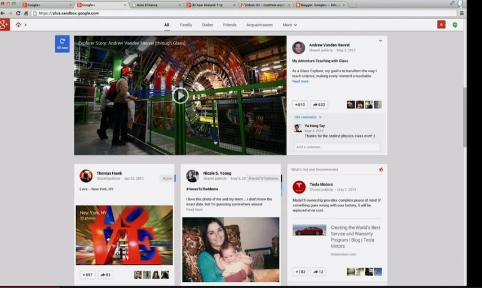Viewport: 482px width, 288px height.
Task: Open the Thomas Hawk name link
Action: (x=109, y=174)
